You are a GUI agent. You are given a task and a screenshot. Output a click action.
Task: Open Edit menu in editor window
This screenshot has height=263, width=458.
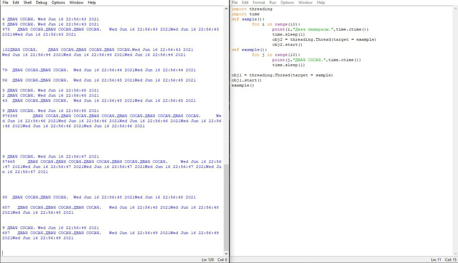point(245,3)
